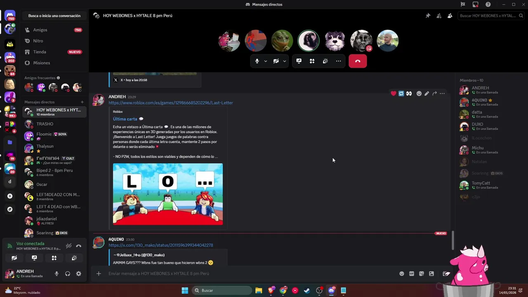Open Windows Start menu
Image resolution: width=528 pixels, height=297 pixels.
point(185,290)
